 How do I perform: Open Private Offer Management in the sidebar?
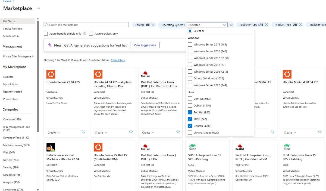click(x=18, y=56)
